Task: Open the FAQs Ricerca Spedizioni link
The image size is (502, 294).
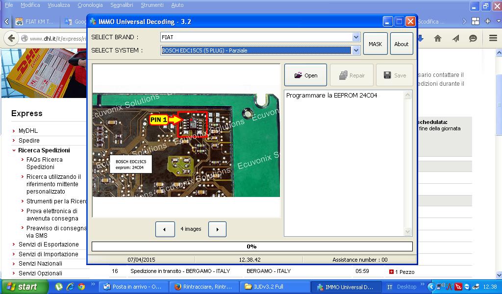Action: pyautogui.click(x=45, y=163)
